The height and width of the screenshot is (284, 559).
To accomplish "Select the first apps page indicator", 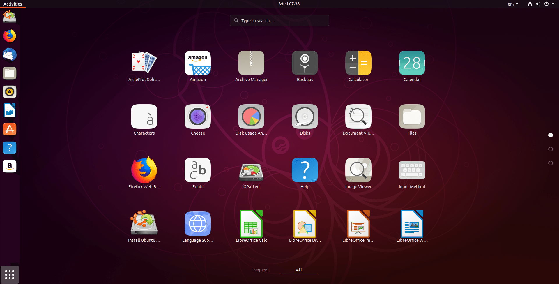I will pyautogui.click(x=551, y=135).
